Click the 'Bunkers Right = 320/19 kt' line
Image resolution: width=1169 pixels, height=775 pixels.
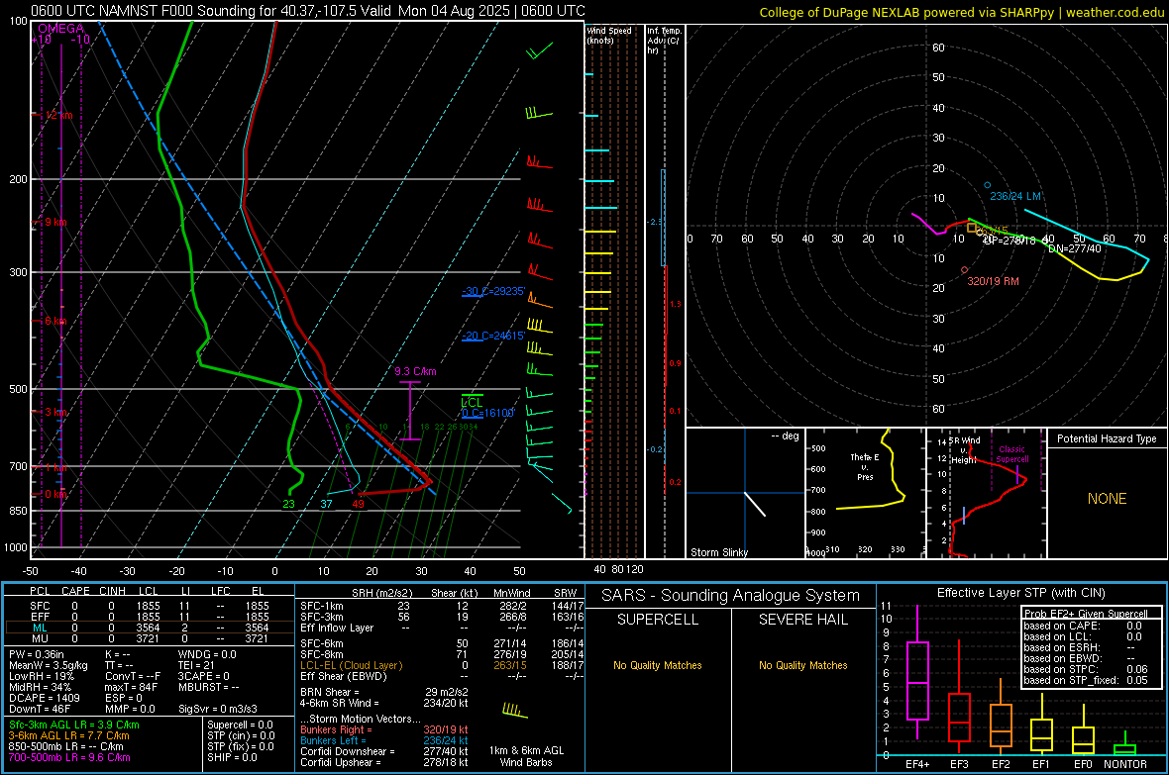(x=384, y=729)
